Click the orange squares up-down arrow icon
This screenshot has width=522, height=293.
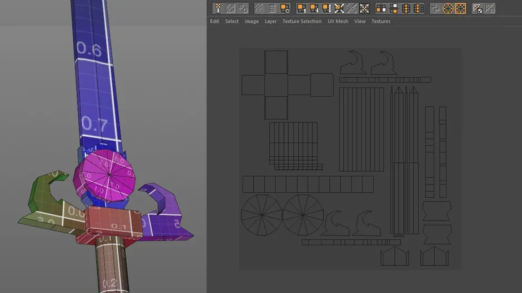327,8
